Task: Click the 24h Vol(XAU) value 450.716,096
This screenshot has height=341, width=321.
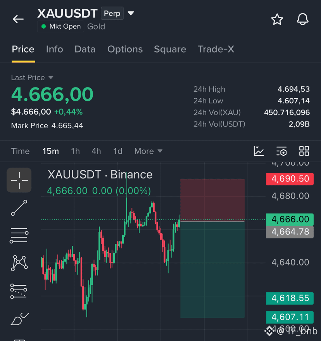Action: pyautogui.click(x=287, y=112)
